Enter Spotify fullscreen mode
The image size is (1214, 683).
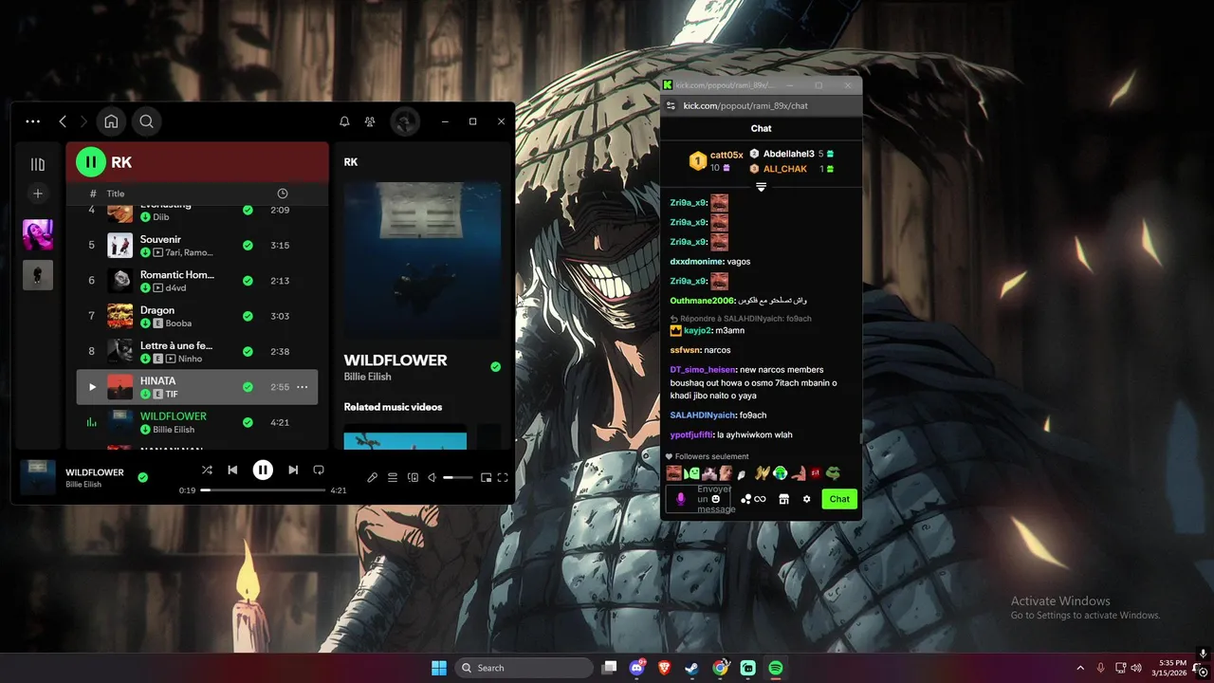[503, 477]
